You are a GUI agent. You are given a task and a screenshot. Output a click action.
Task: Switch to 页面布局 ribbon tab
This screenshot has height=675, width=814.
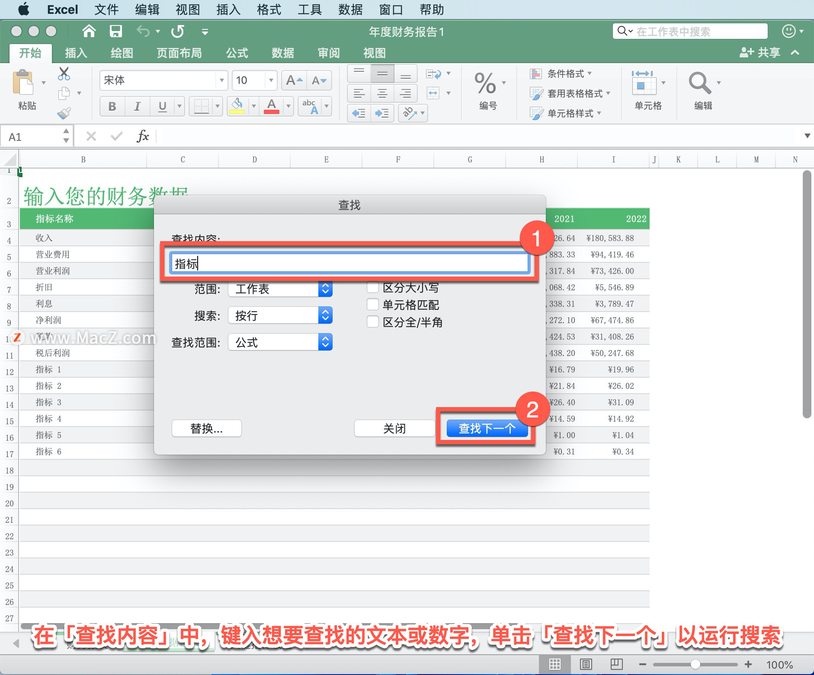pyautogui.click(x=179, y=53)
